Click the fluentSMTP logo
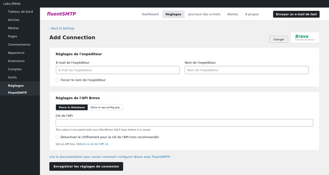 click(x=61, y=14)
